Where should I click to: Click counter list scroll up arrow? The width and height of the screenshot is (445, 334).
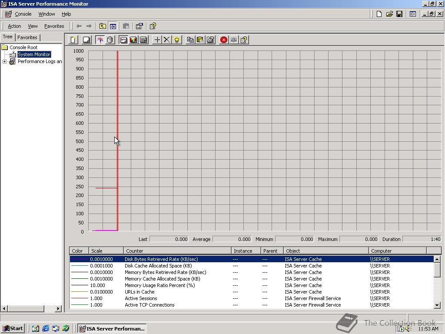(x=437, y=259)
